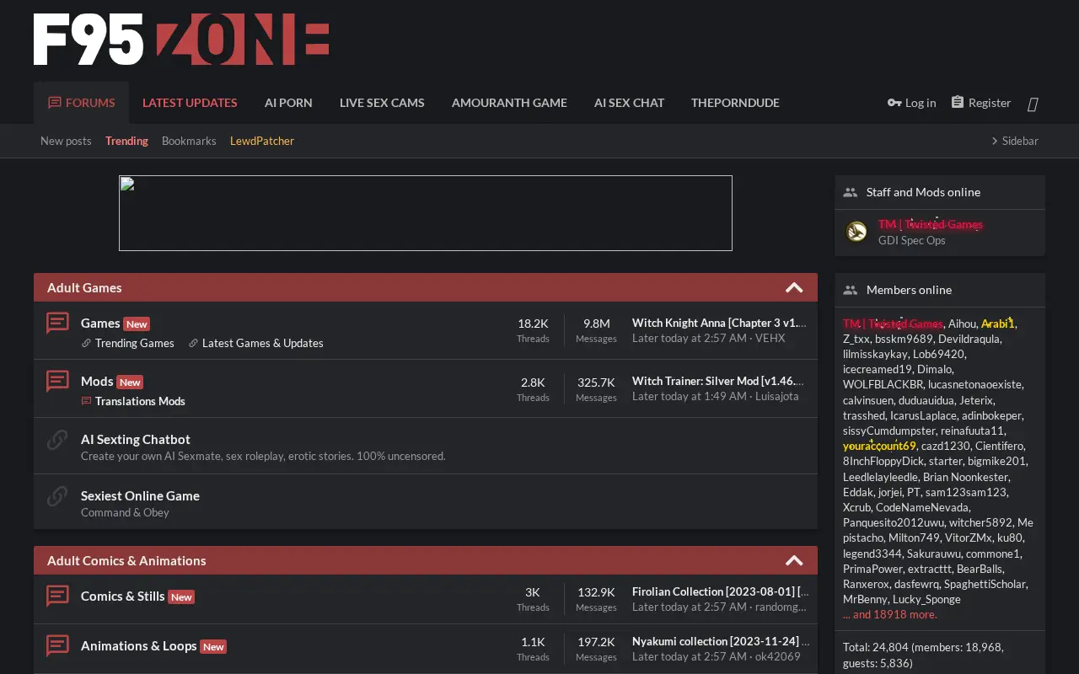Click the Members online people icon
Viewport: 1079px width, 674px height.
tap(850, 290)
